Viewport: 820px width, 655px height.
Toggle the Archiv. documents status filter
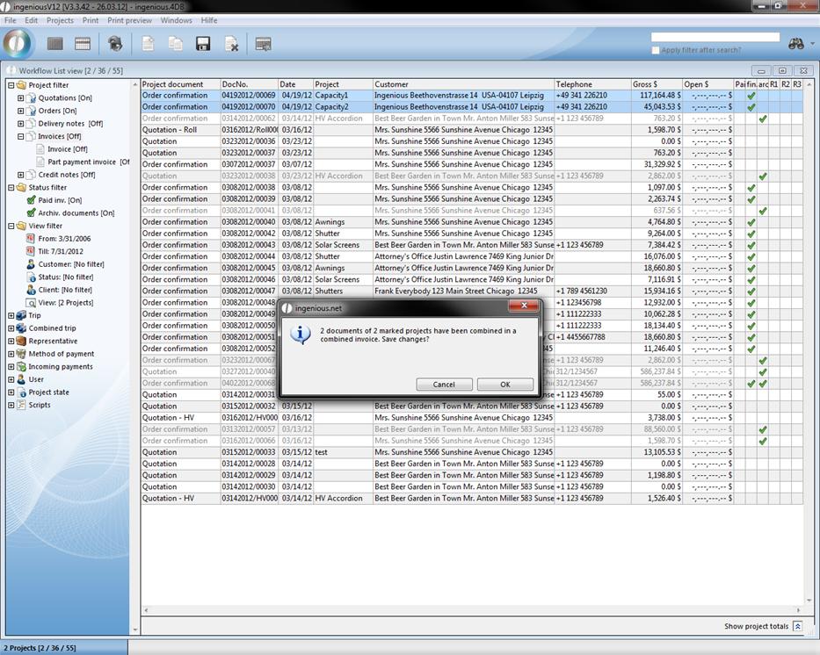pos(32,213)
